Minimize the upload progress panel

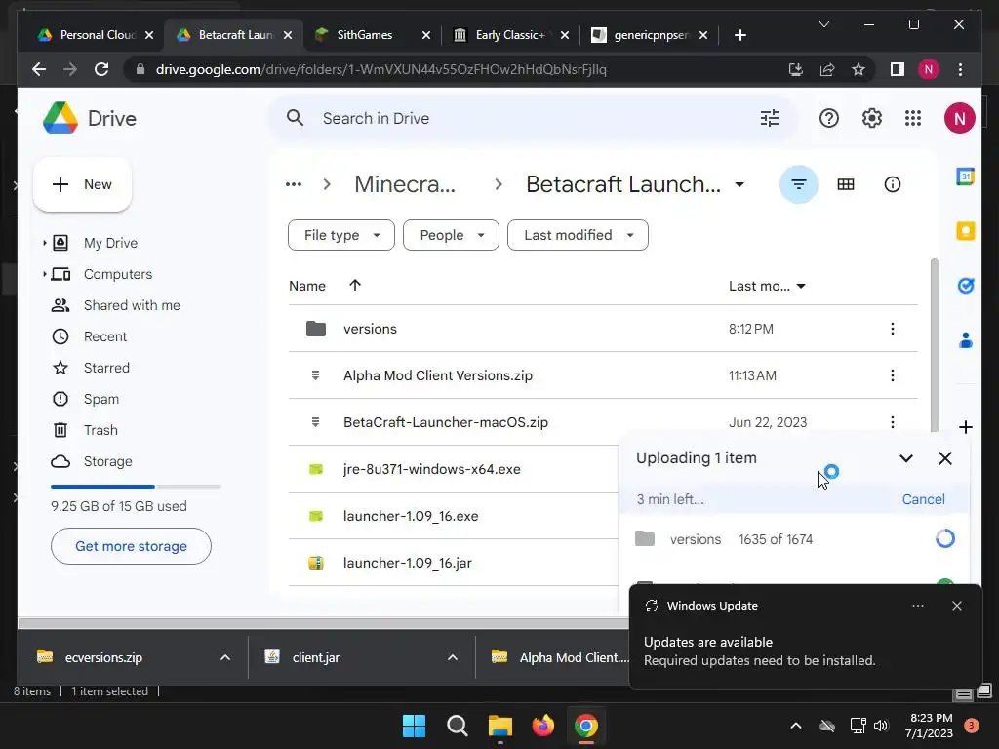[x=906, y=458]
